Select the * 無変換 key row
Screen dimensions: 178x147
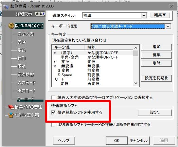pos(93,66)
